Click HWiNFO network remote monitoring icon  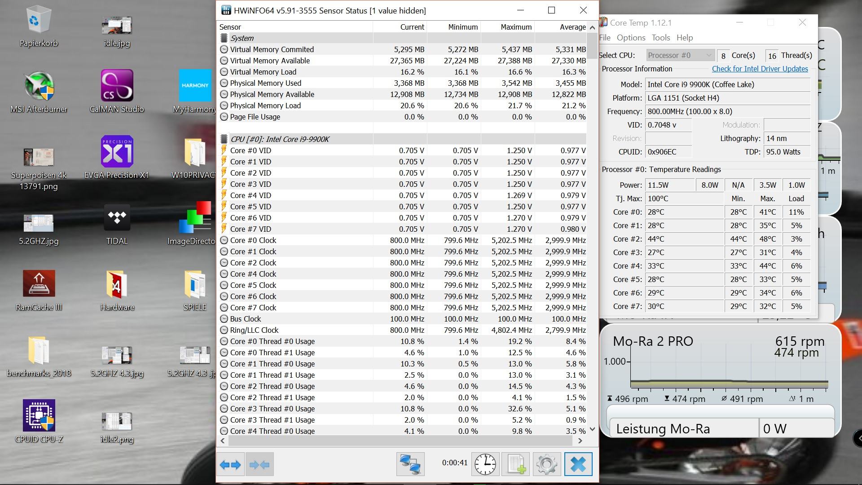click(410, 464)
